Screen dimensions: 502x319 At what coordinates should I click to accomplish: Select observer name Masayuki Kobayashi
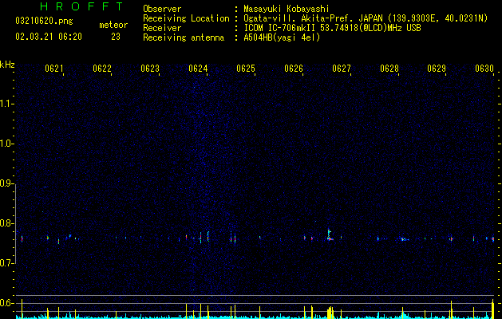pos(287,9)
